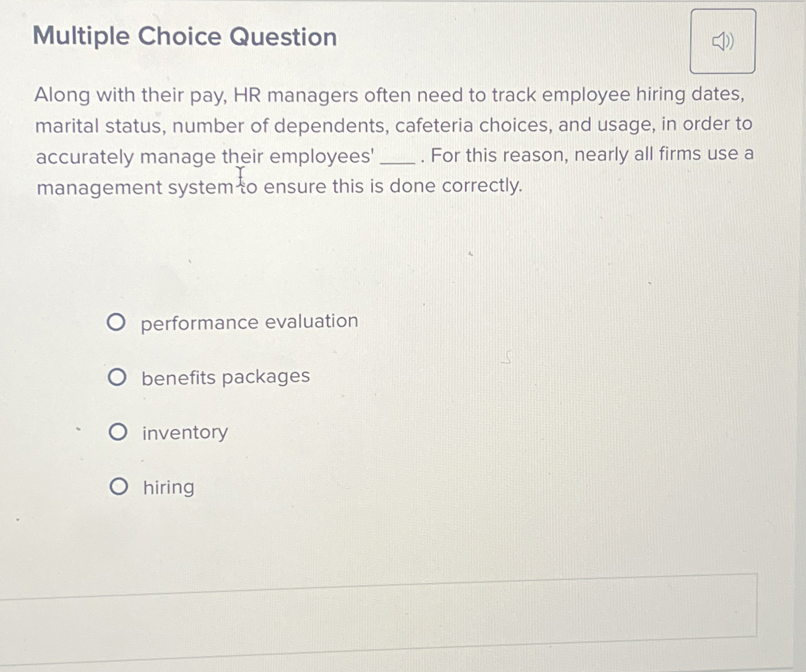Click inside the lower answer submission area
Screen dimensions: 806x672
pyautogui.click(x=378, y=606)
